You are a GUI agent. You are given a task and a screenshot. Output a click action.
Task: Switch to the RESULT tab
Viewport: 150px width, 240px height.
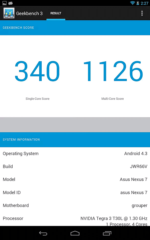56,13
